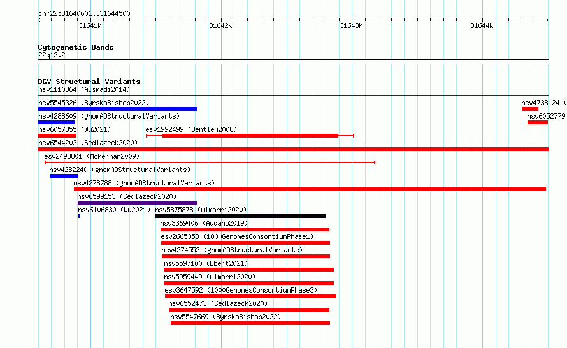
Task: Open variant nsv5597100 (Ebert2021)
Action: [x=206, y=263]
